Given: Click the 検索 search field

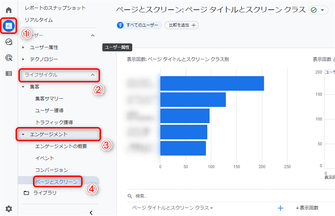Looking at the screenshot, I should pos(189,196).
